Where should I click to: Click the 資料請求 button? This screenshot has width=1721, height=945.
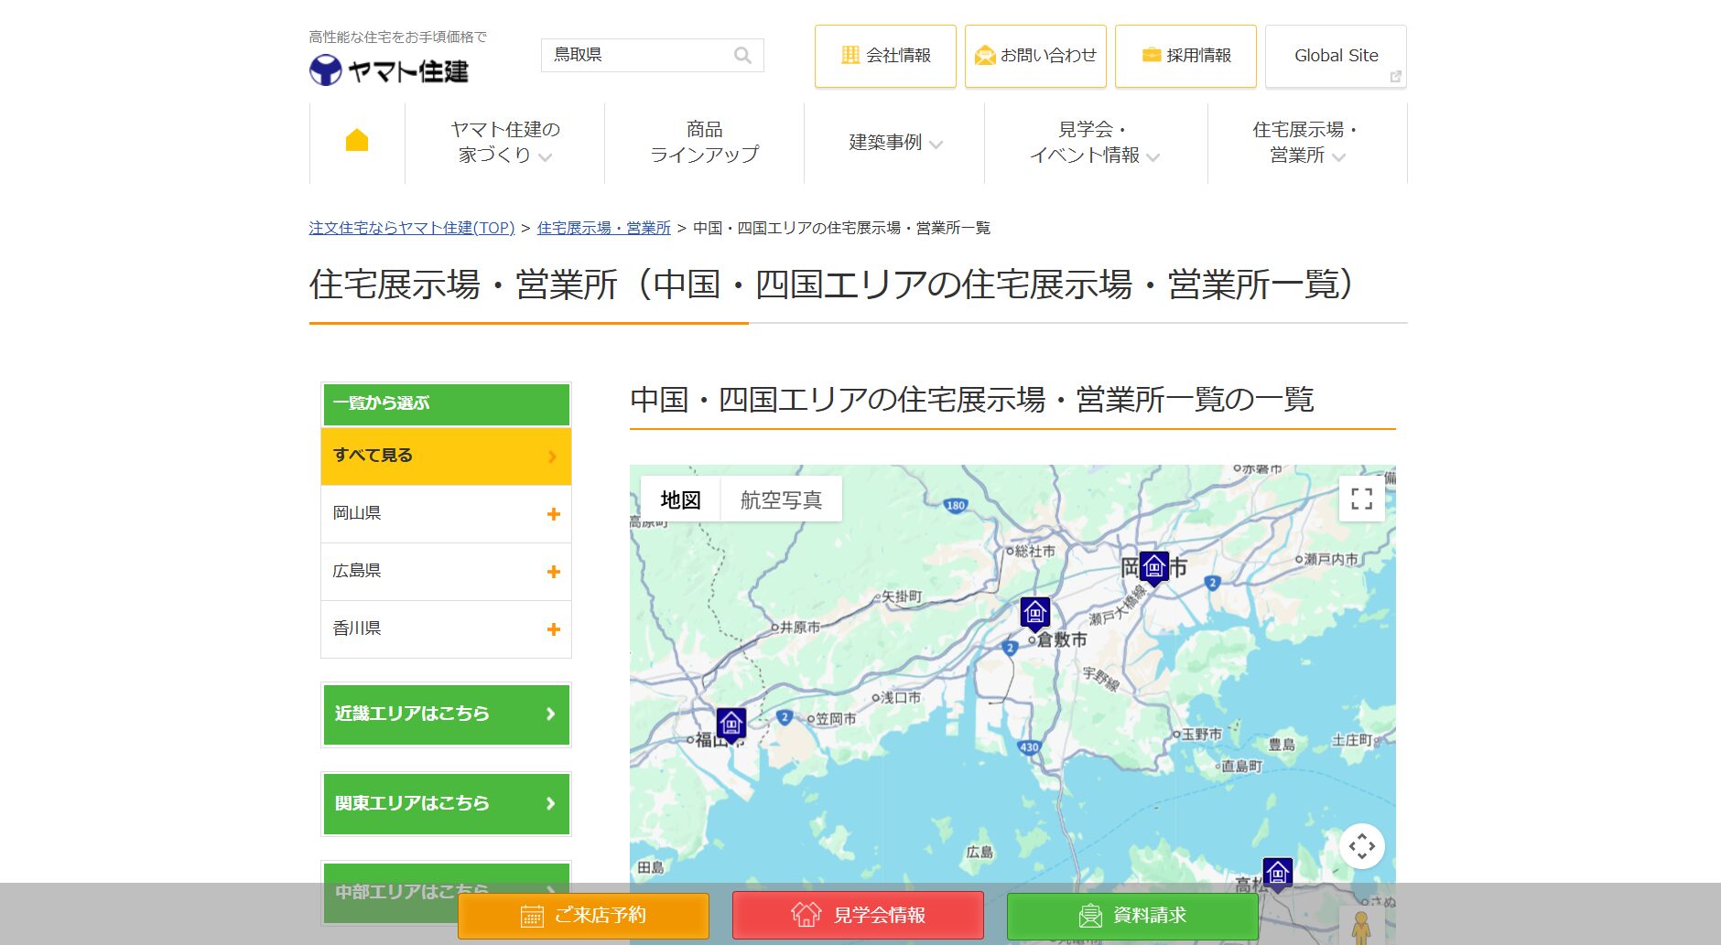coord(1132,915)
